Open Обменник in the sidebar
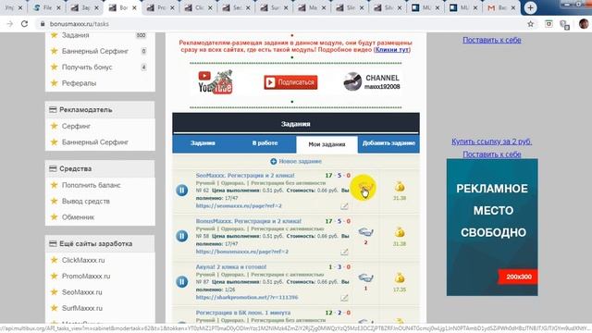 click(78, 217)
